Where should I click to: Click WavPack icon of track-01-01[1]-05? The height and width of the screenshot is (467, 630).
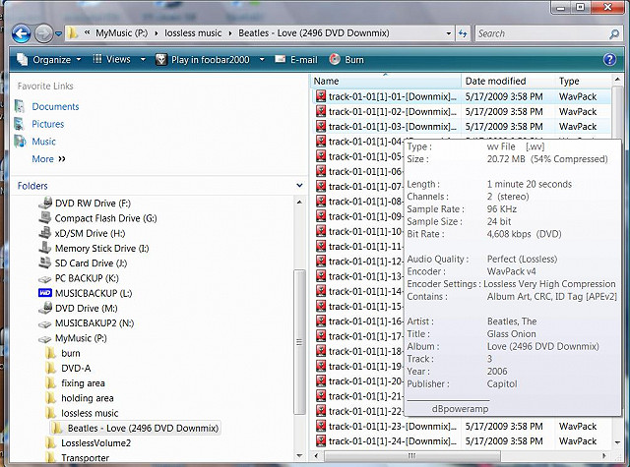[321, 156]
